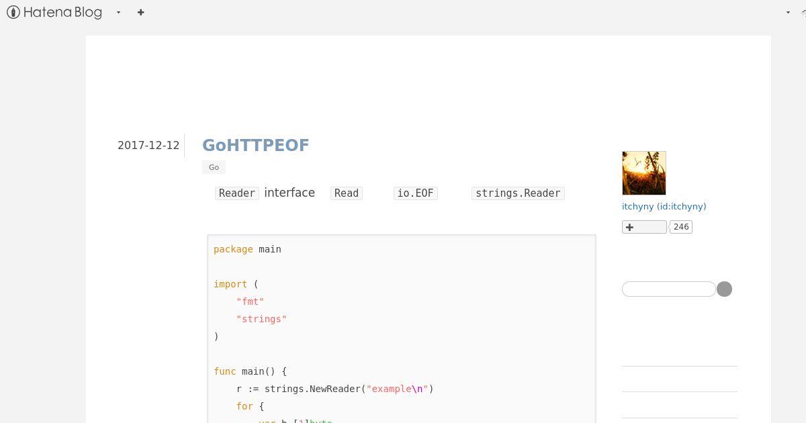Click the 2017-12-12 date link
The width and height of the screenshot is (806, 423).
click(148, 145)
